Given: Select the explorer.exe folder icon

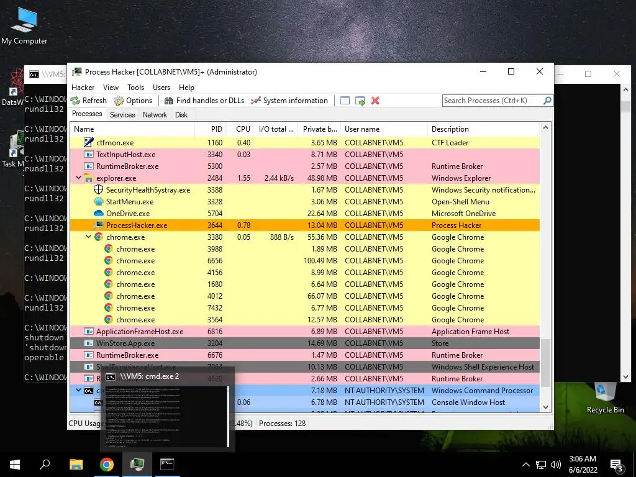Looking at the screenshot, I should (88, 178).
